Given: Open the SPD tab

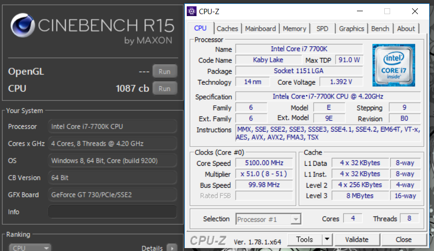Looking at the screenshot, I should tap(322, 29).
